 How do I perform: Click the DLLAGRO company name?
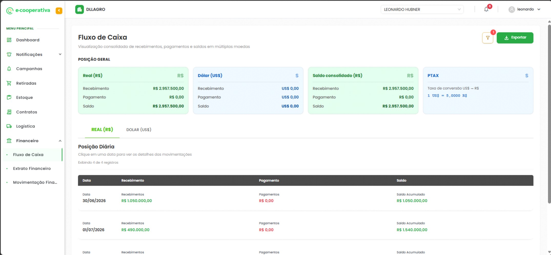click(96, 9)
